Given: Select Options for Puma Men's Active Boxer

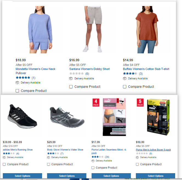Looking at the screenshot, I should [x=156, y=176].
